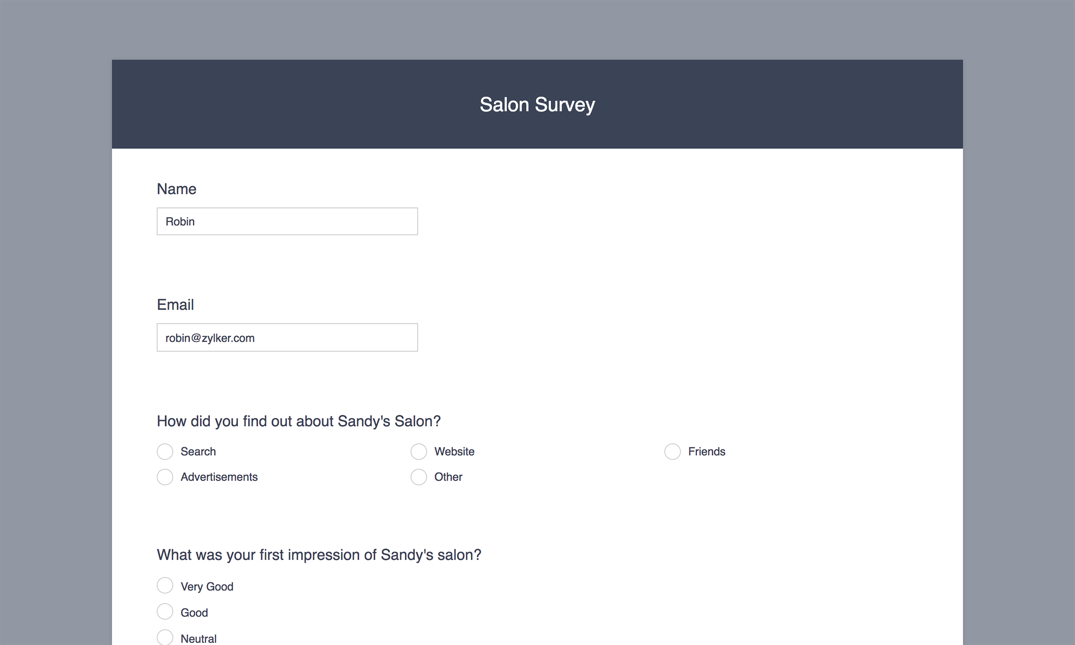Select the Good impression option

click(165, 611)
